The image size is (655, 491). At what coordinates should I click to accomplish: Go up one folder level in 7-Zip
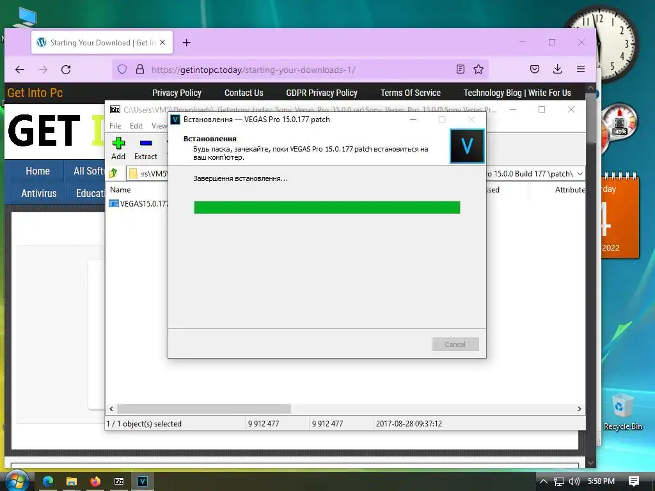(113, 173)
